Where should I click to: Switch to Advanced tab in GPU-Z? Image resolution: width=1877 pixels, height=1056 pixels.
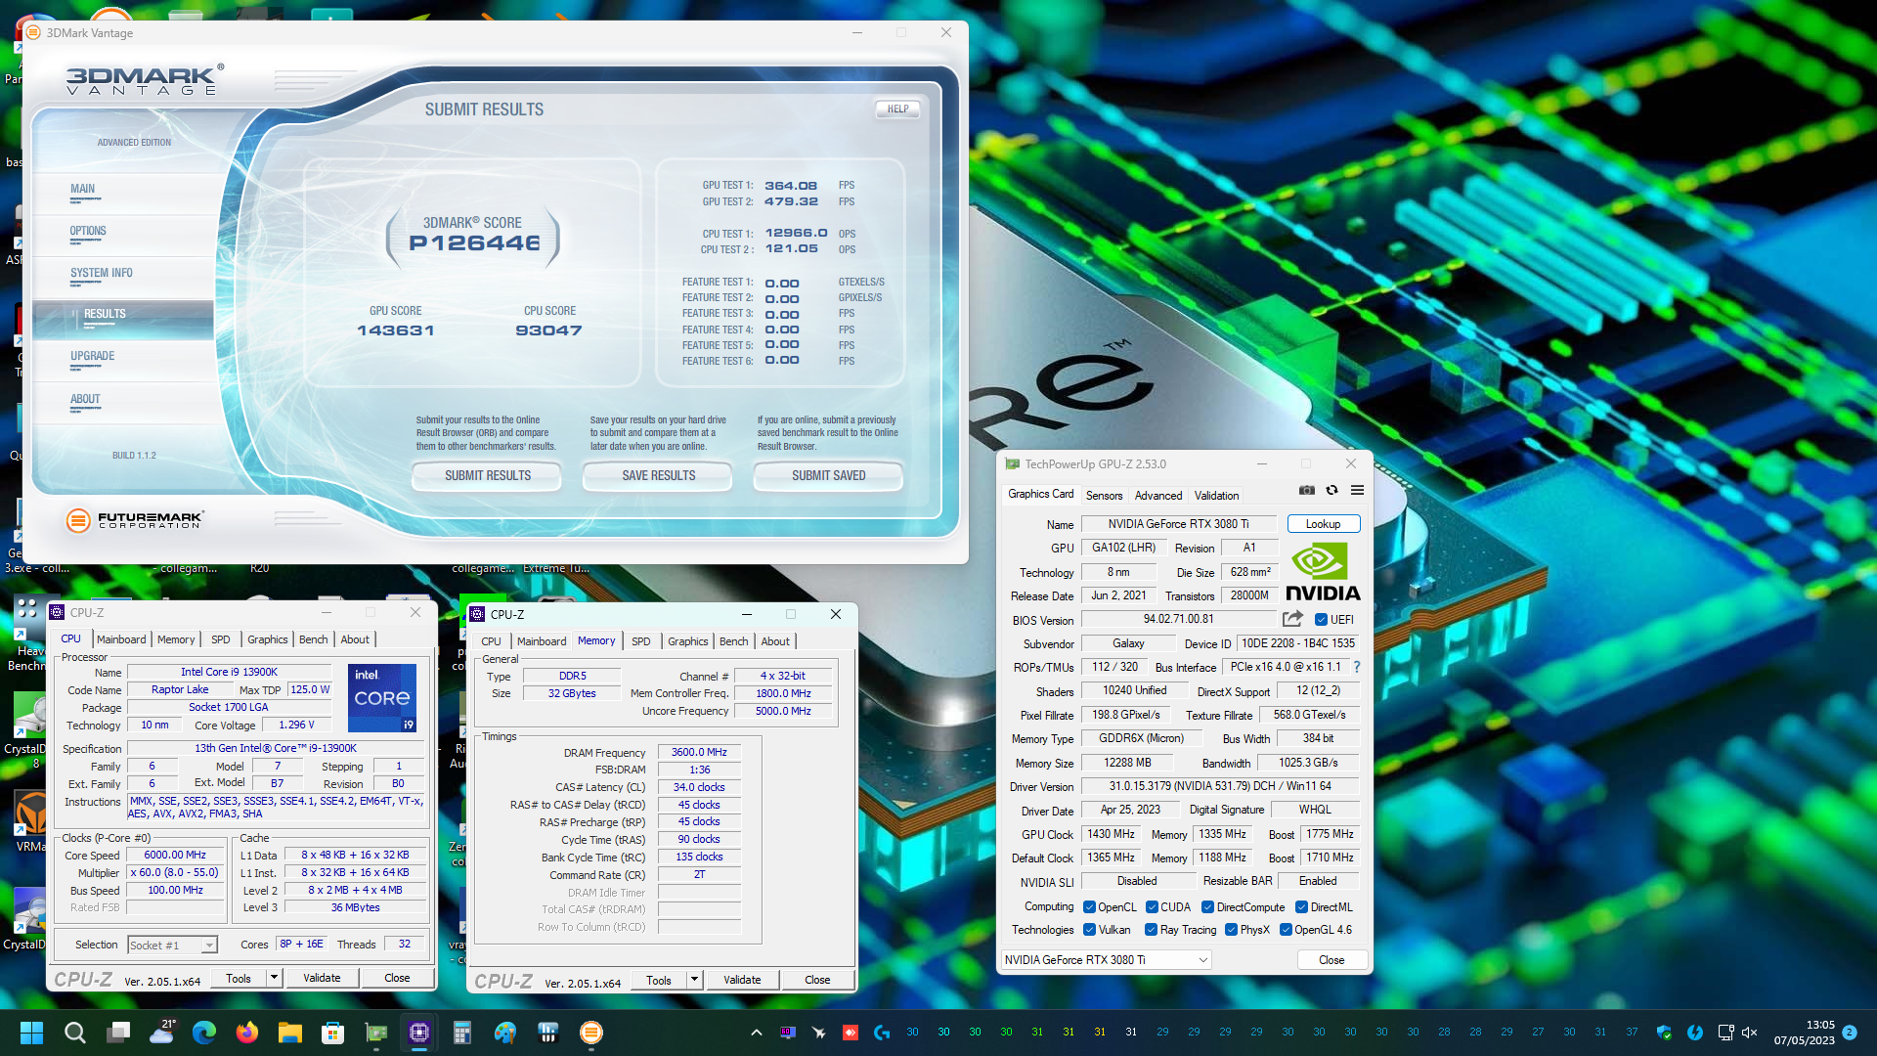coord(1158,495)
